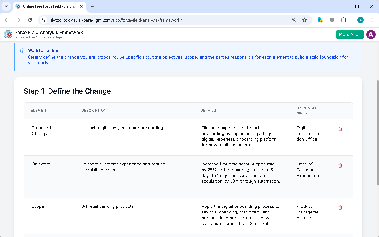Delete the Proposed Change row
Screen dimensions: 379x237
[340, 129]
